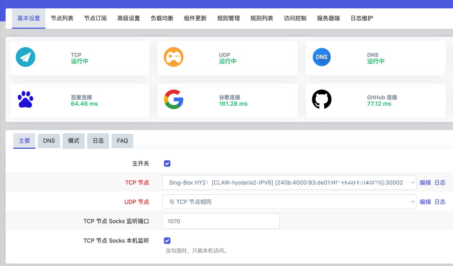Click 编辑 link beside TCP 节点
Viewport: 453px width, 266px height.
point(425,183)
